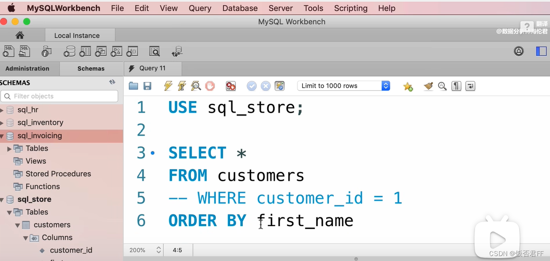Refresh the schemas list

tap(112, 82)
